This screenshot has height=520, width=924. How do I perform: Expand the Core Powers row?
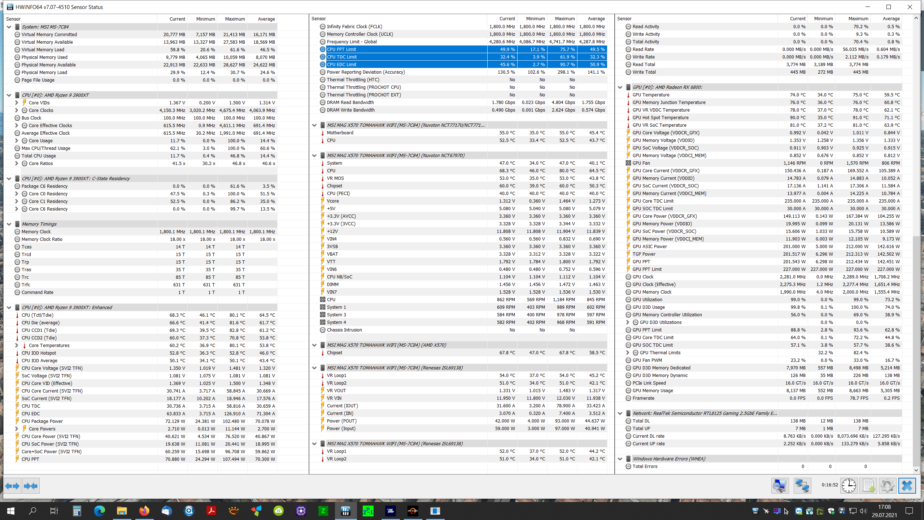(16, 429)
